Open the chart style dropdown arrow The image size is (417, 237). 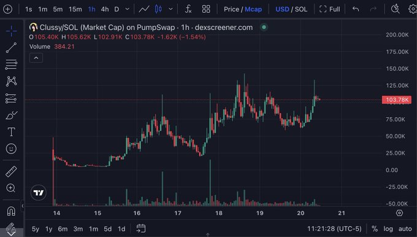(x=170, y=9)
